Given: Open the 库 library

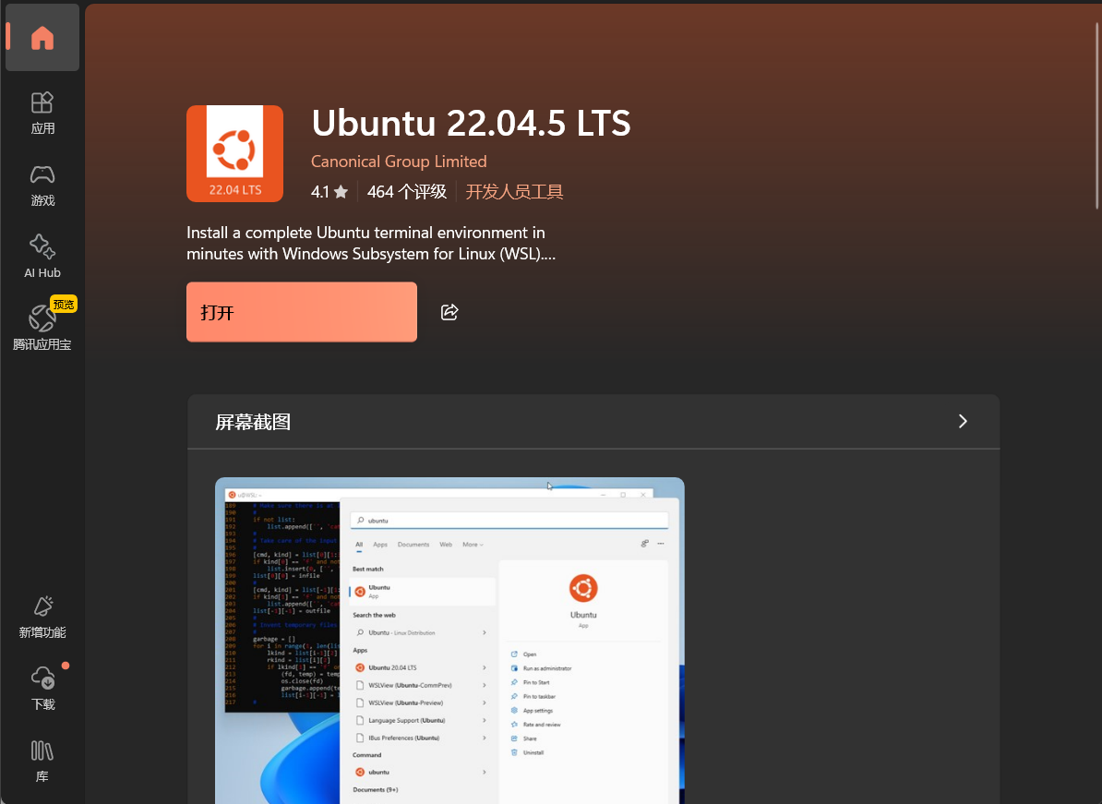Looking at the screenshot, I should pyautogui.click(x=42, y=762).
